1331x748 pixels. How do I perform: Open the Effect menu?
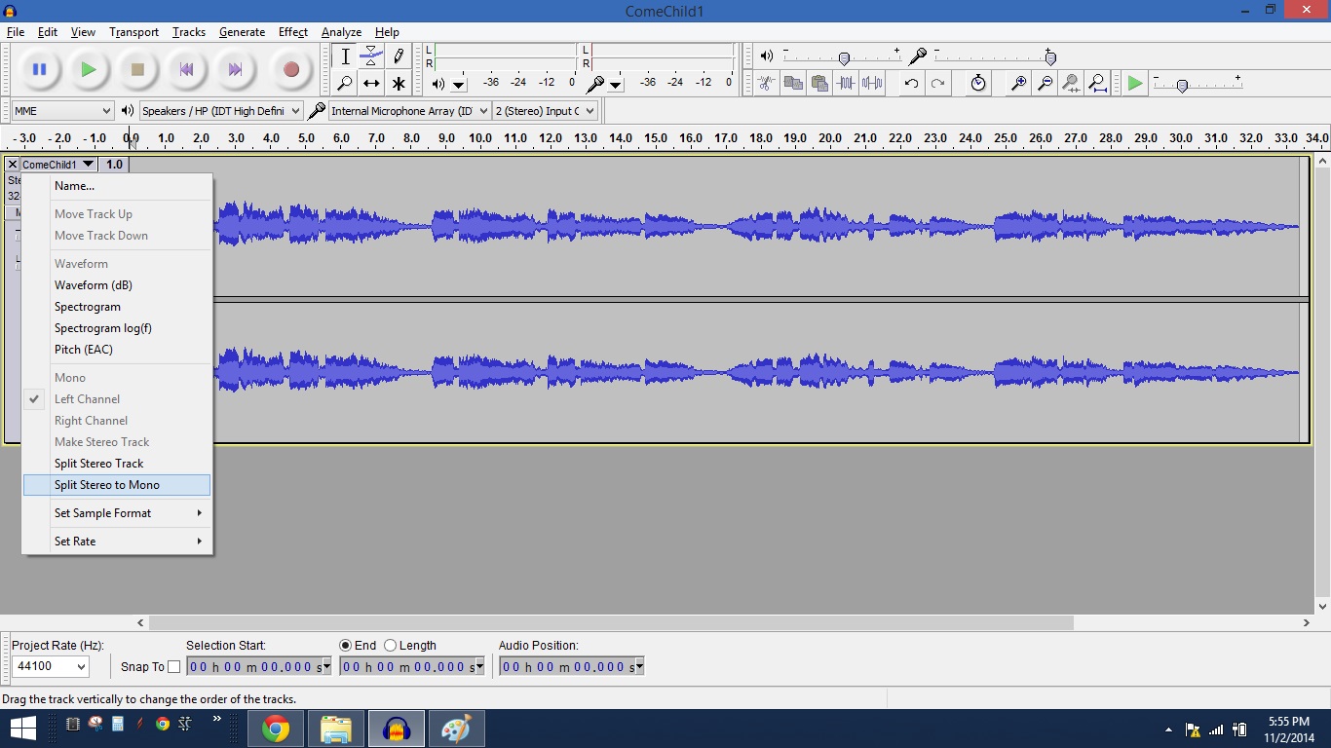[x=292, y=32]
